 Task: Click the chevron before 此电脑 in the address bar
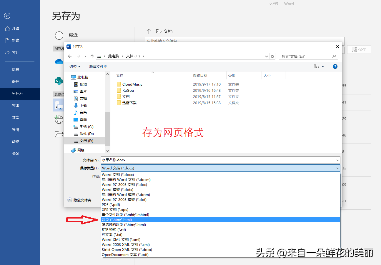(105, 56)
